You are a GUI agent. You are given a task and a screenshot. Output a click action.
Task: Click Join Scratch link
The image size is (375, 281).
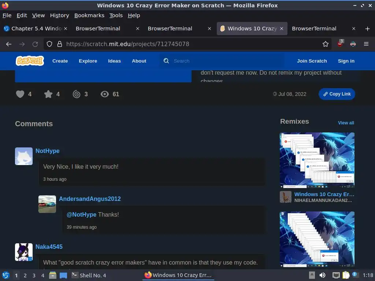click(312, 61)
